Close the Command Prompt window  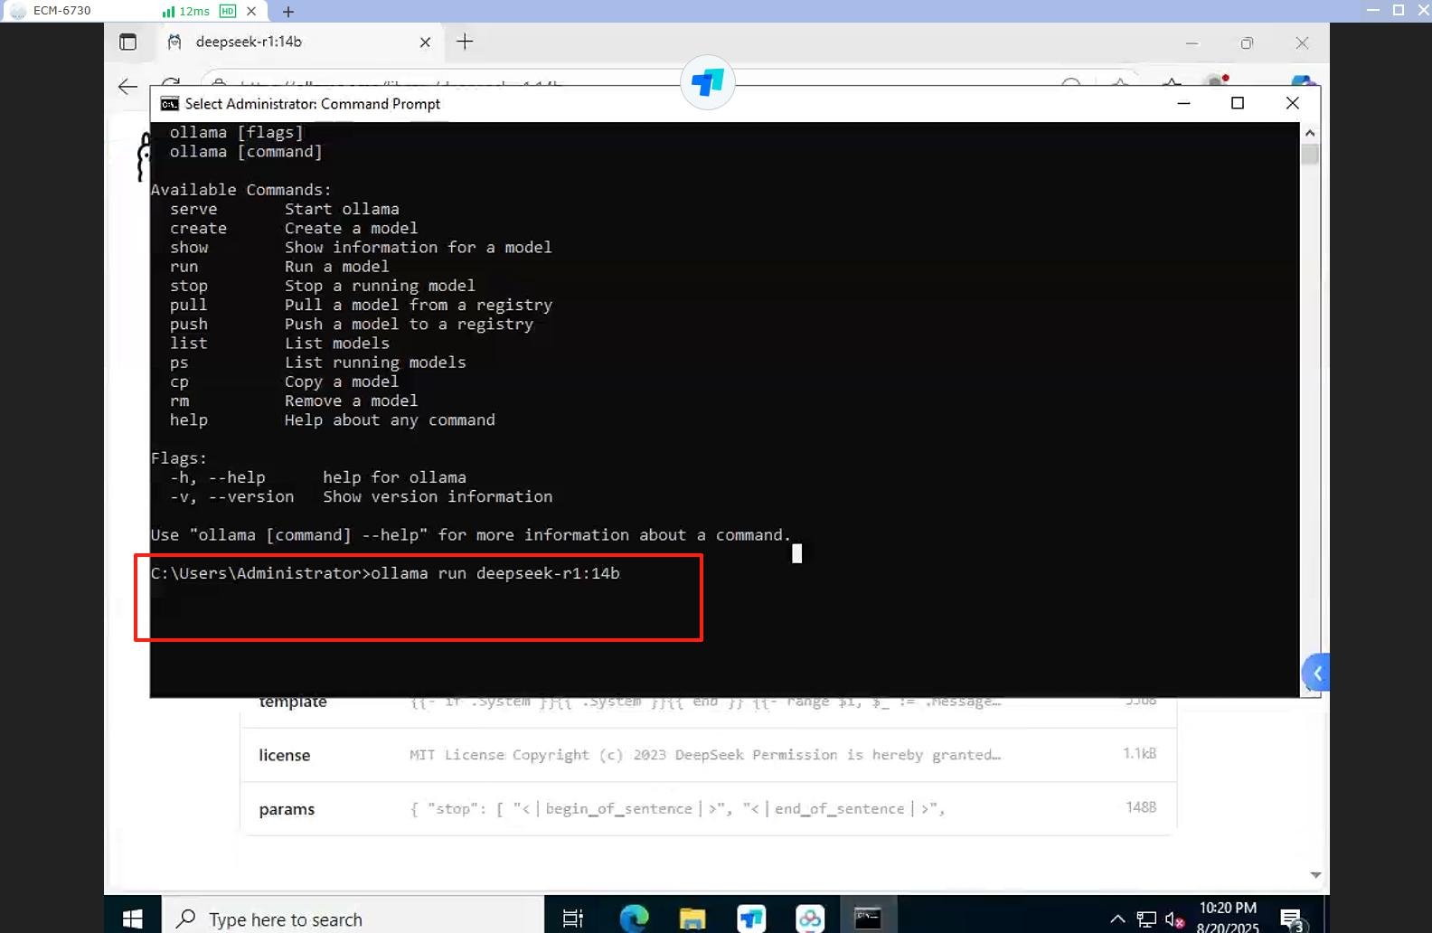tap(1292, 103)
